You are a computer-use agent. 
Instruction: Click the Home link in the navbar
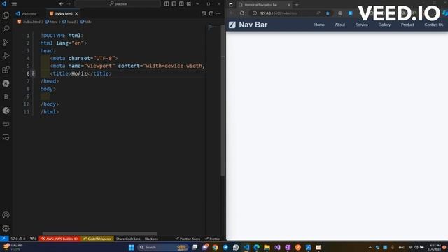pos(319,24)
